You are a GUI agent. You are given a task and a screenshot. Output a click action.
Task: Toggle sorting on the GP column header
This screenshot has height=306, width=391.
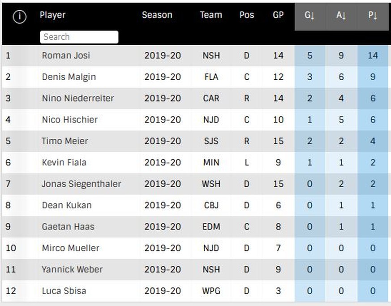[278, 15]
